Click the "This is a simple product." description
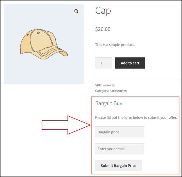 pyautogui.click(x=115, y=45)
